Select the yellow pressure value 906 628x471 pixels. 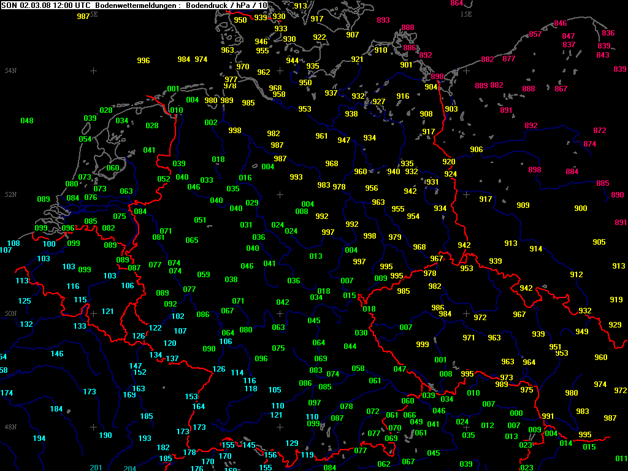pos(477,150)
